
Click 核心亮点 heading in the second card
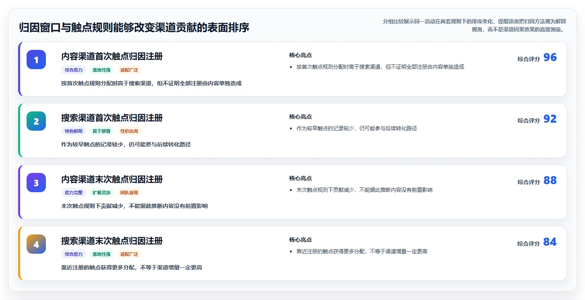pyautogui.click(x=300, y=117)
